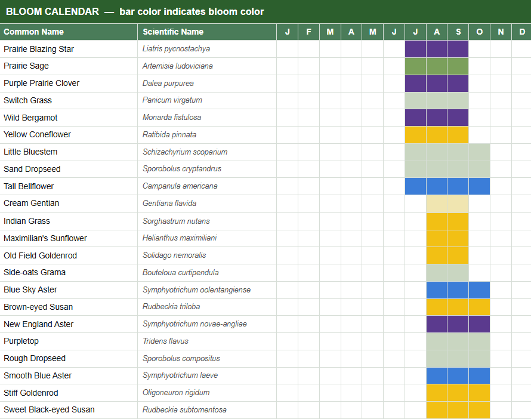Select the "New England Aster" row label

[x=39, y=325]
